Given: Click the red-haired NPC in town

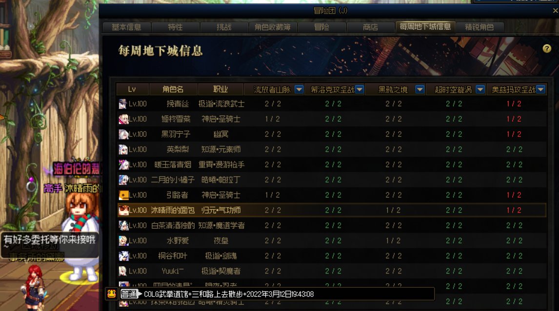Looking at the screenshot, I should (x=35, y=288).
